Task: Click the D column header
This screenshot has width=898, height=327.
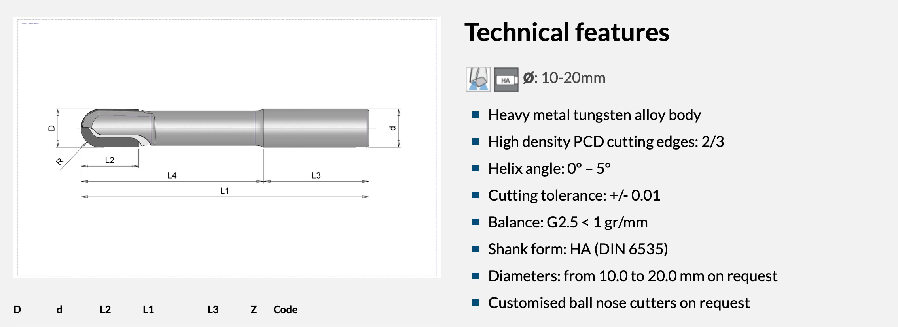Action: tap(17, 310)
